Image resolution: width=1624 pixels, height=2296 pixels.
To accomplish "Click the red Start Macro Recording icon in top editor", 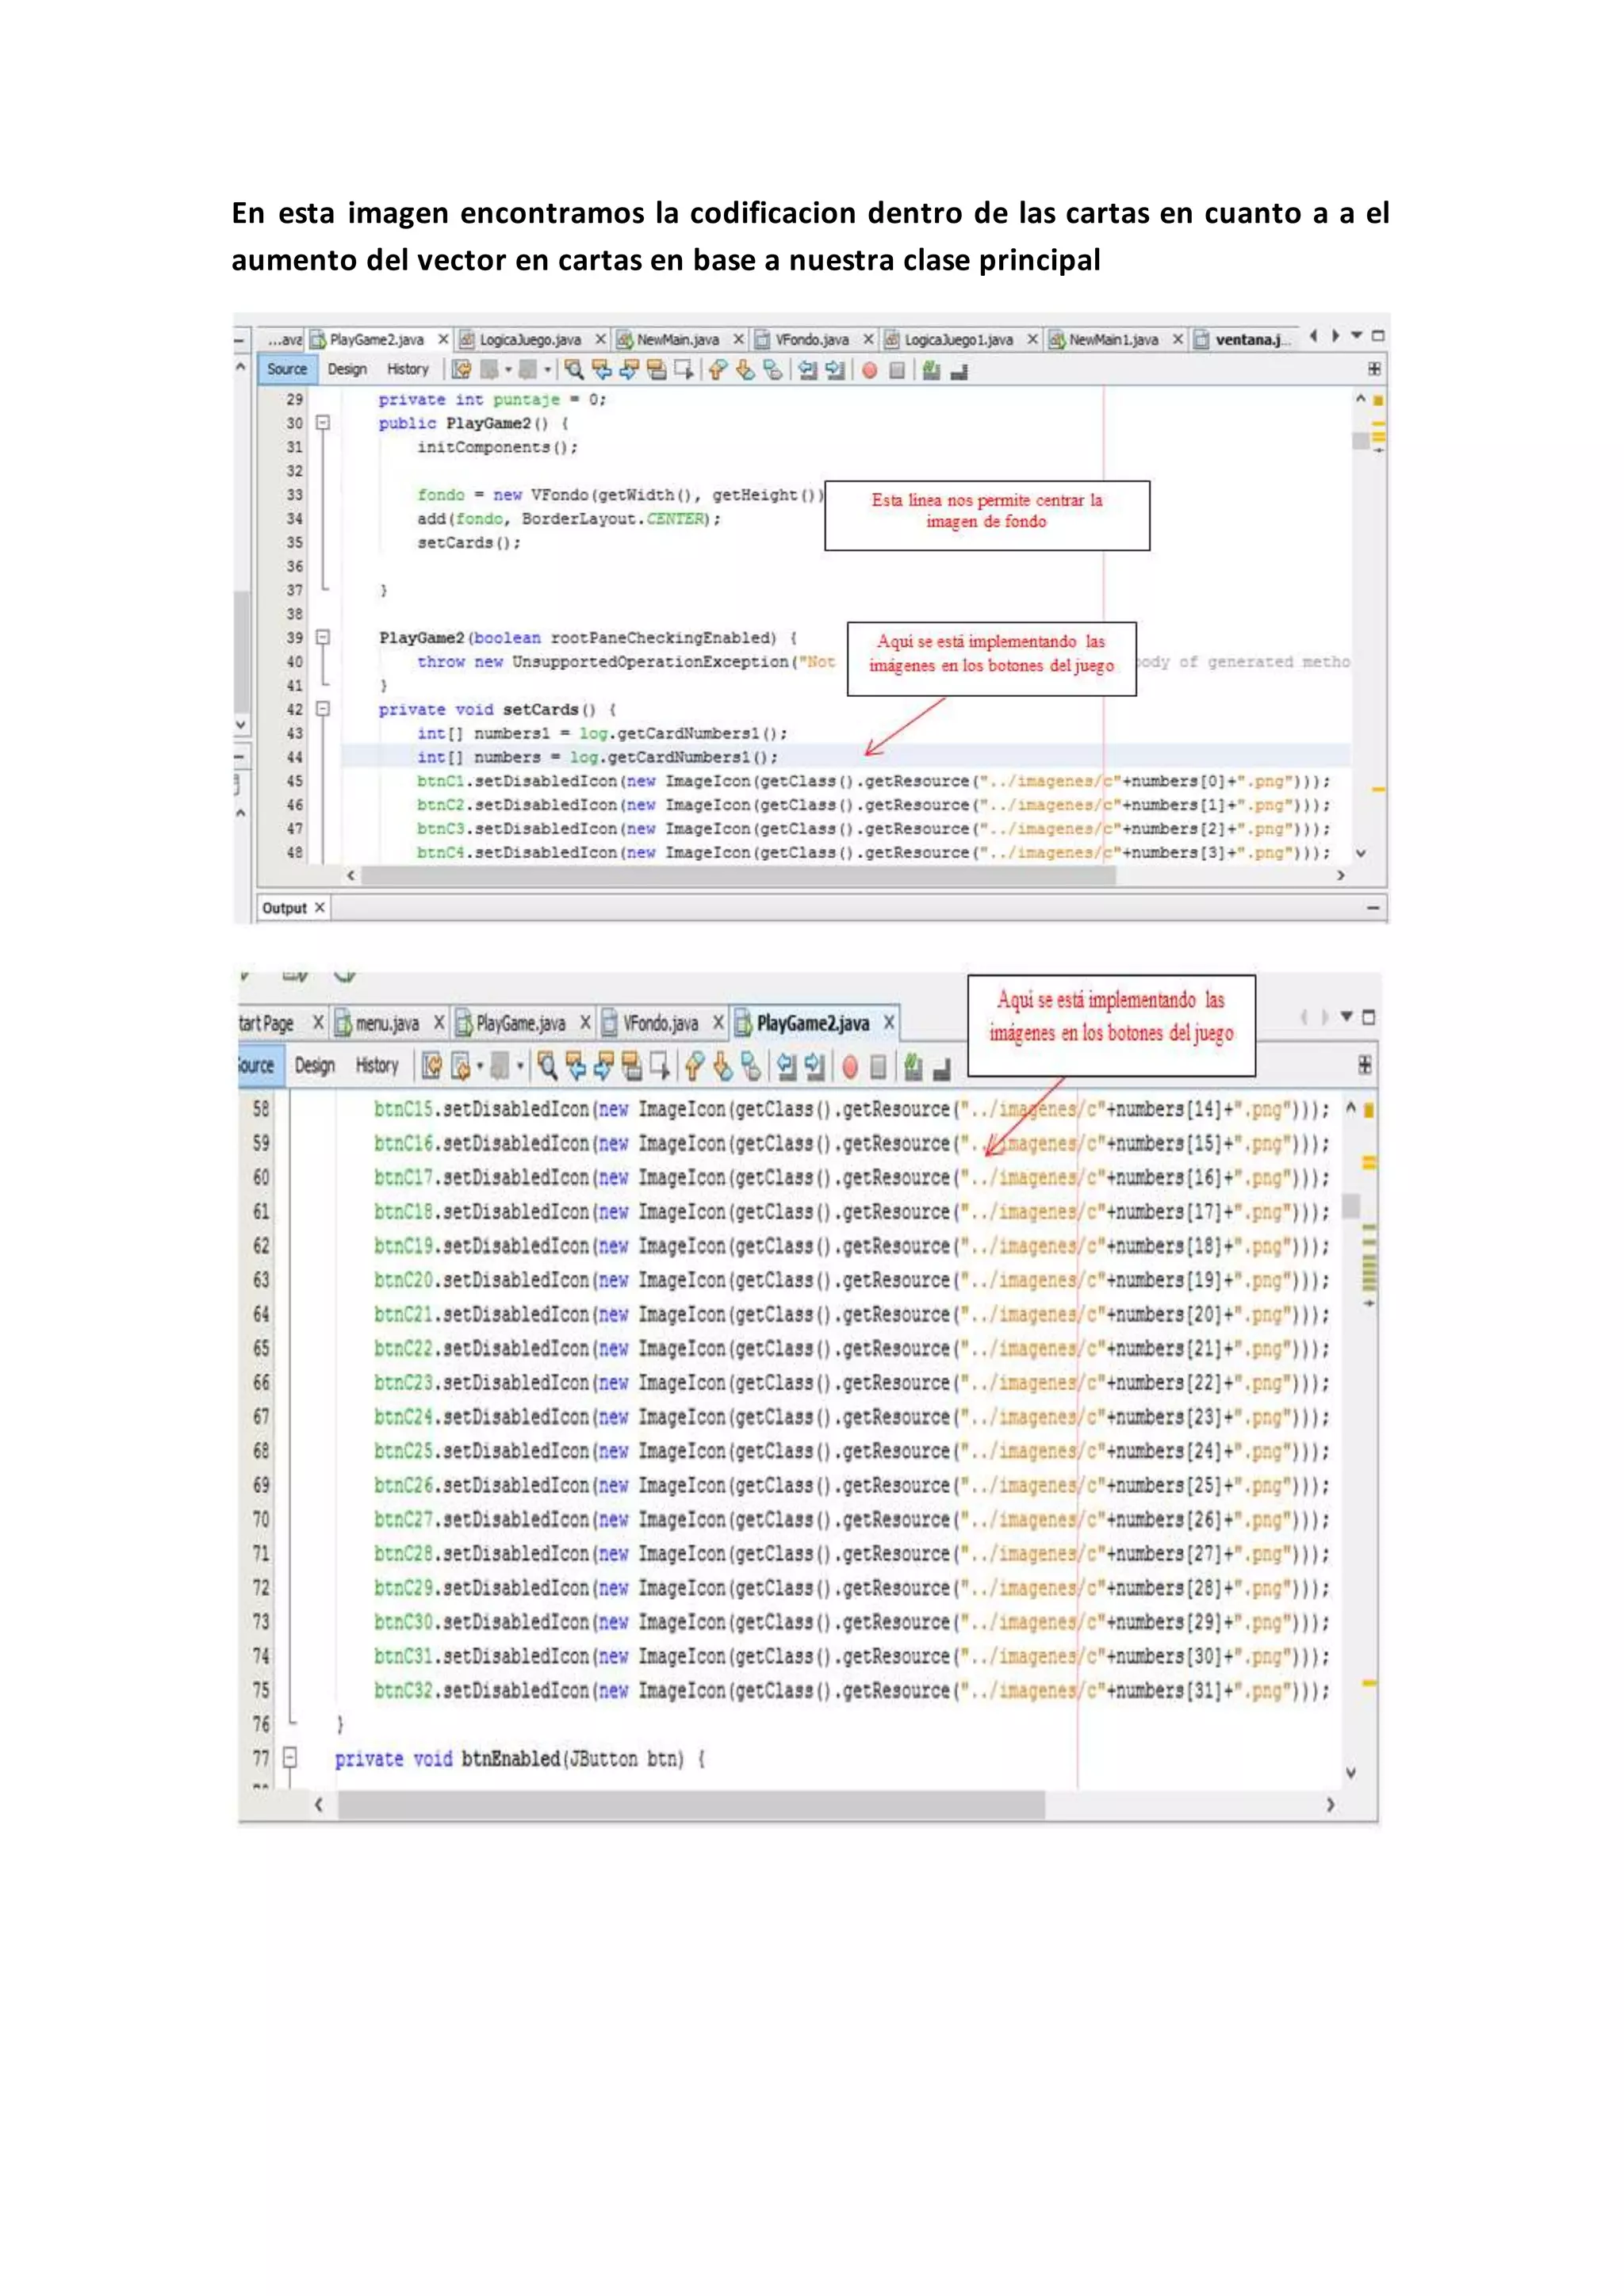I will pyautogui.click(x=869, y=370).
